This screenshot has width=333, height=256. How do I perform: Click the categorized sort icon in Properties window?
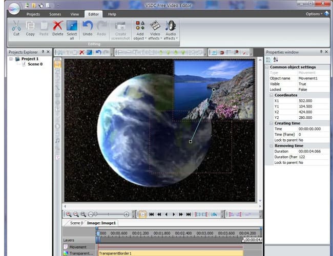[268, 59]
